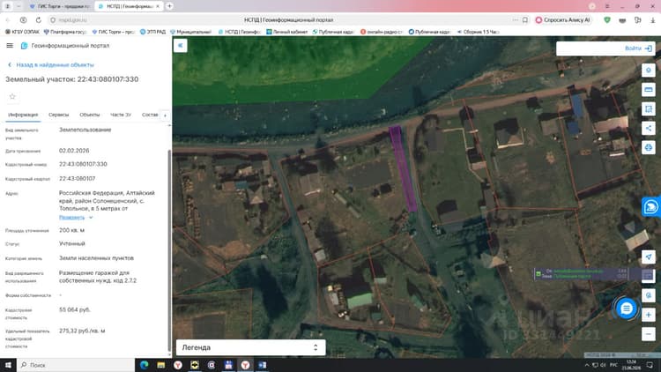Switch to the Сервисы tab

58,115
